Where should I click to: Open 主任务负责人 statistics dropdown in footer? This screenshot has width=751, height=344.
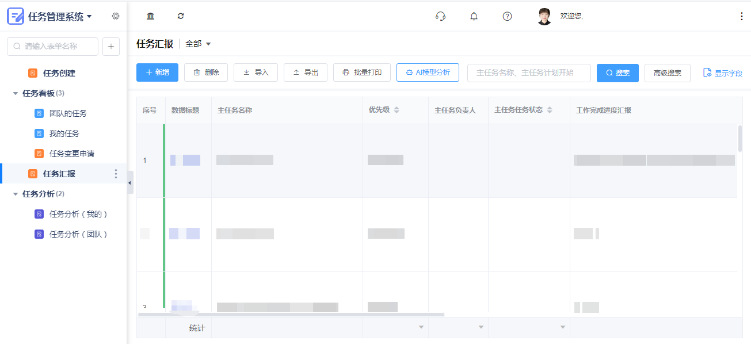pyautogui.click(x=481, y=327)
